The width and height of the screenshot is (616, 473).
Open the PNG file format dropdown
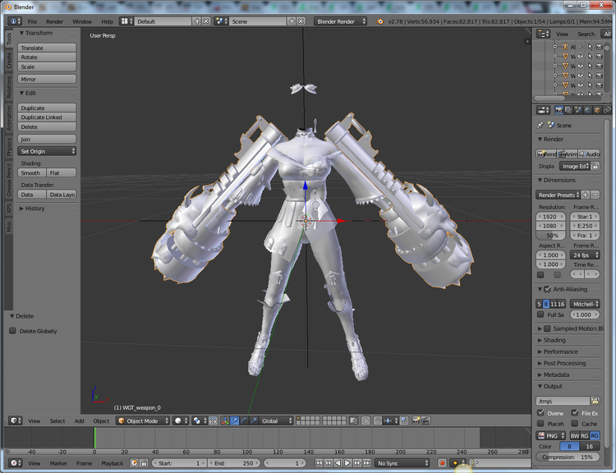551,436
